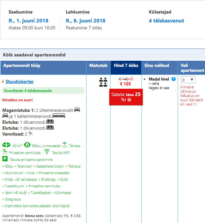Screen dimensions: 205x223
Task: Click the question mark beside crossed-out € 140
Action: pyautogui.click(x=132, y=79)
